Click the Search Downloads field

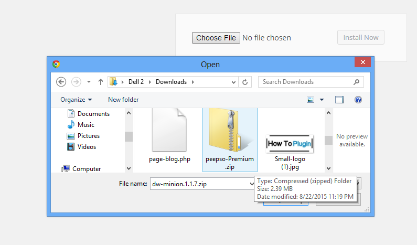pos(311,82)
